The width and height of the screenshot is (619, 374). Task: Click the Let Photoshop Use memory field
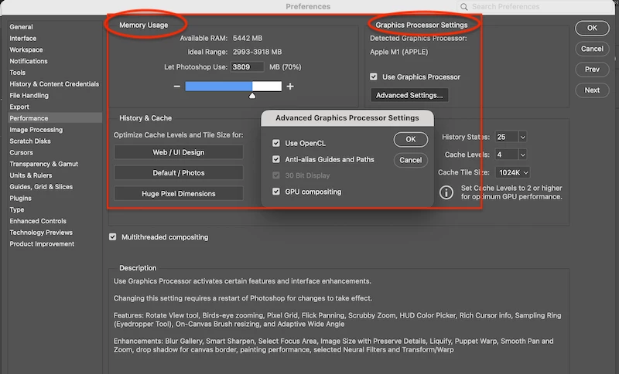pos(247,67)
